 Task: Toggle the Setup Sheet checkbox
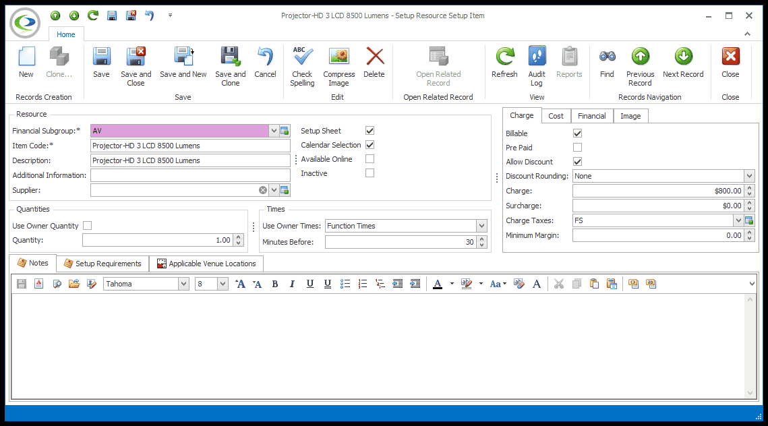(x=370, y=131)
